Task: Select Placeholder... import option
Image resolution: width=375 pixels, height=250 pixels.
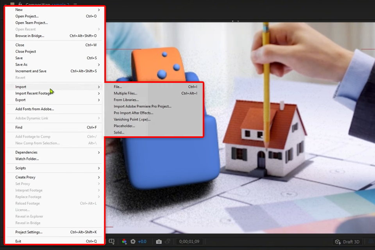Action: [154, 126]
